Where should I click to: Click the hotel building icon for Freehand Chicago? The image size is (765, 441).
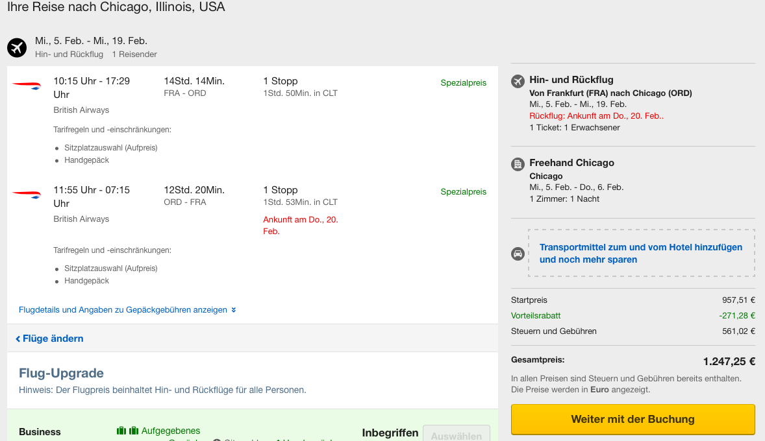click(518, 164)
